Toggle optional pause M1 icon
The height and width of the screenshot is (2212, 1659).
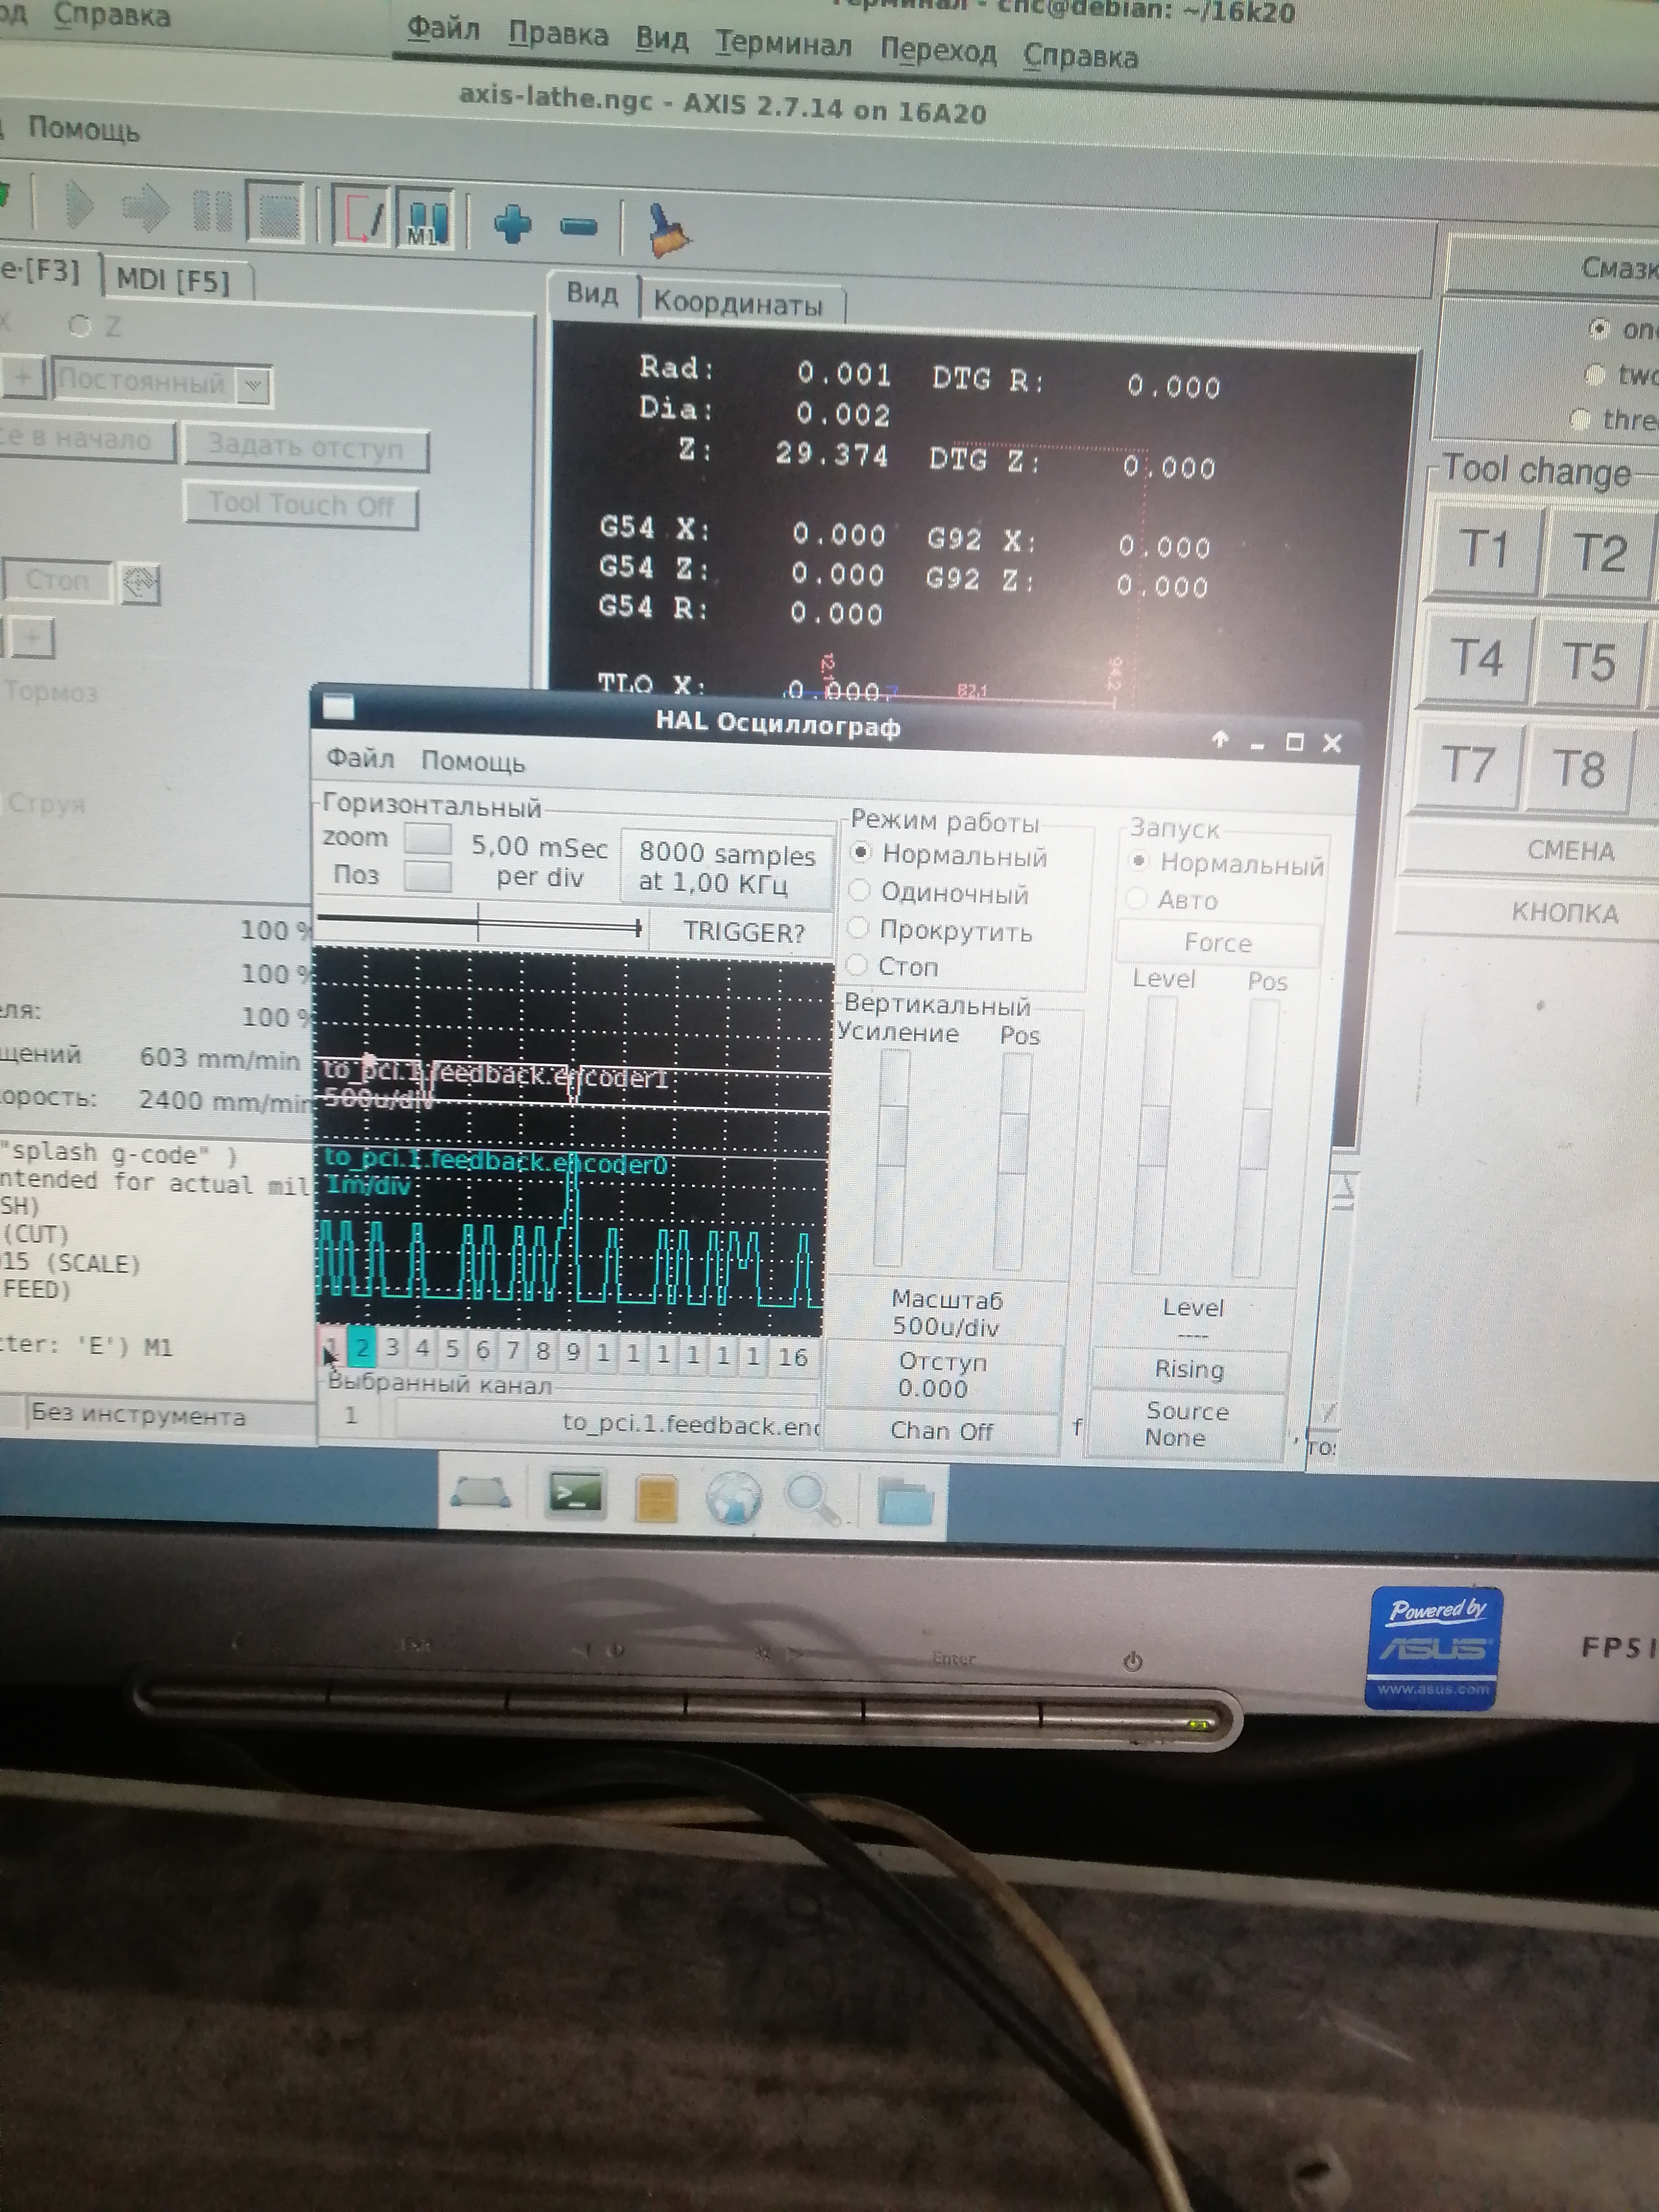click(x=426, y=219)
